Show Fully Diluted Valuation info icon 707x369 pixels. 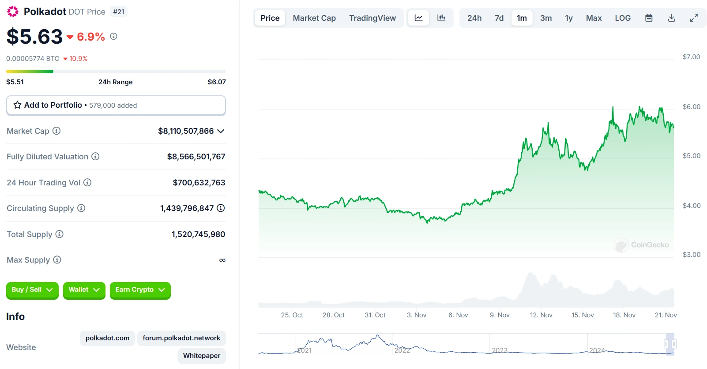(95, 156)
